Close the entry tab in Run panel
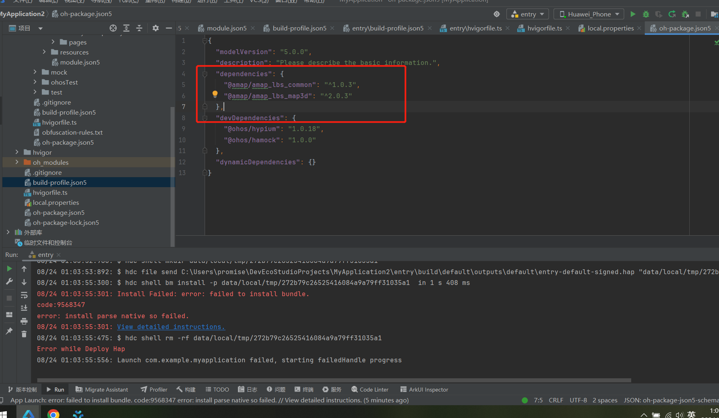The height and width of the screenshot is (418, 719). tap(59, 255)
